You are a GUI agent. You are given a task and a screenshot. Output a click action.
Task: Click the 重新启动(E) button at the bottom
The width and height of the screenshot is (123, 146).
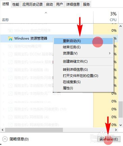tap(109, 139)
